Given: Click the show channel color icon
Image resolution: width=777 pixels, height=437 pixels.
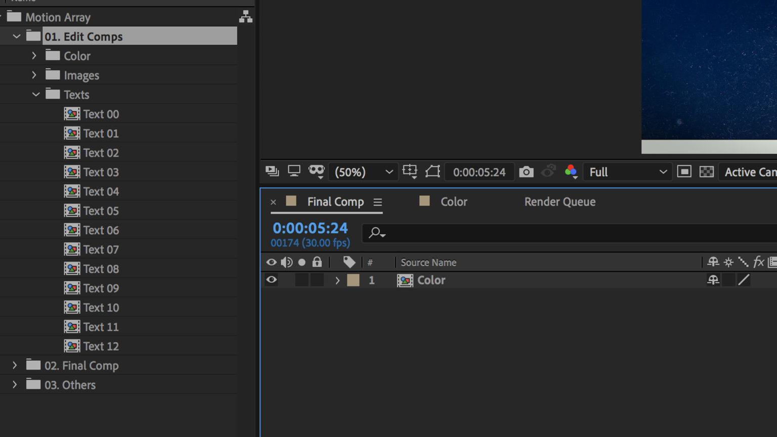Looking at the screenshot, I should point(571,172).
